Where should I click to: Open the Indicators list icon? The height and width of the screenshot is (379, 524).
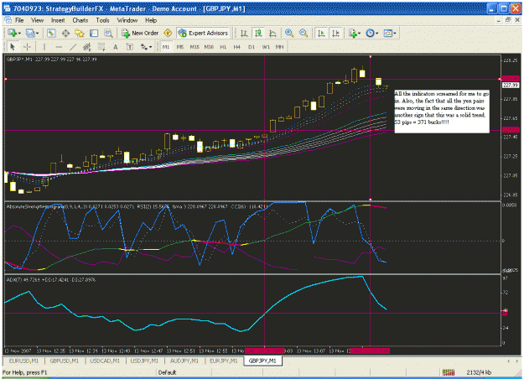point(353,33)
